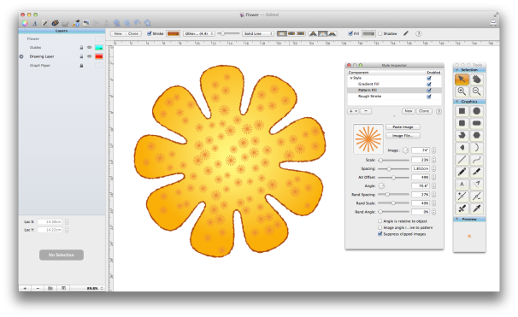The image size is (518, 317).
Task: Toggle the Fill checkbox in style bar
Action: click(350, 33)
